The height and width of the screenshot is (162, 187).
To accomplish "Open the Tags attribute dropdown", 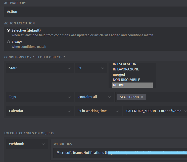I will click(40, 97).
